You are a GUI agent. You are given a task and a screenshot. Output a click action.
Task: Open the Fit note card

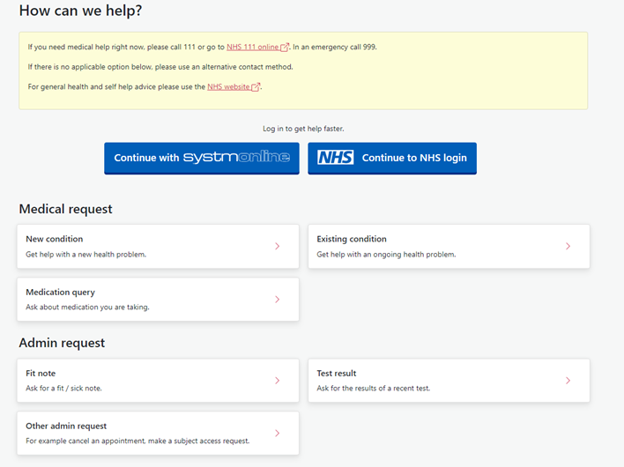pos(158,381)
